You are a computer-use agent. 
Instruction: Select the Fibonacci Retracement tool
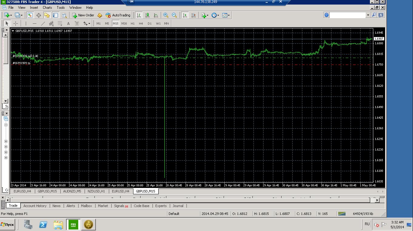point(60,23)
